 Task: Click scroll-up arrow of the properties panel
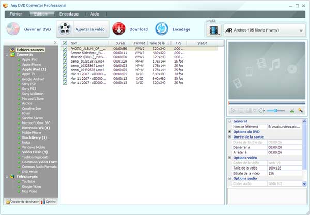coord(304,121)
